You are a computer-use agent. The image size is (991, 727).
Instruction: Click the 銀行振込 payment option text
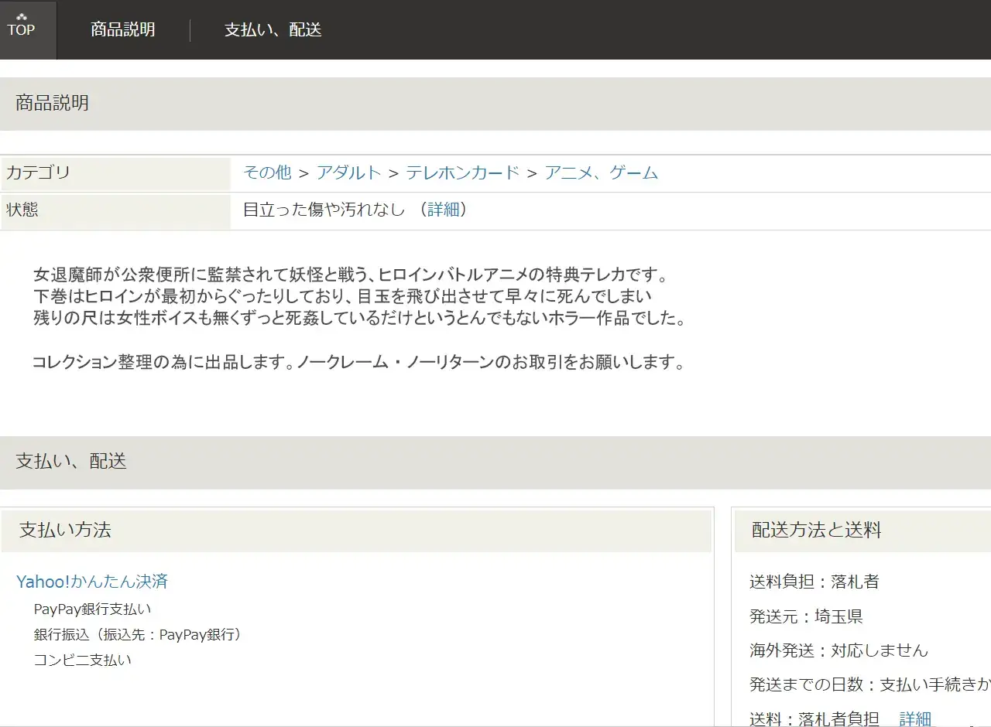click(138, 634)
